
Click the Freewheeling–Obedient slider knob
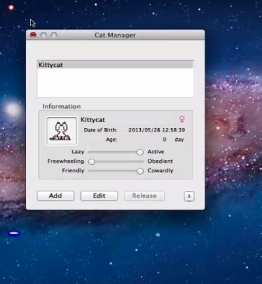pyautogui.click(x=91, y=161)
